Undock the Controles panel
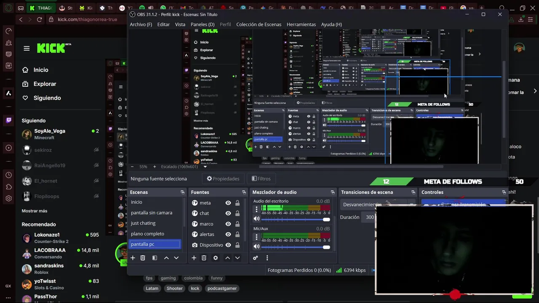This screenshot has width=539, height=303. tap(504, 192)
